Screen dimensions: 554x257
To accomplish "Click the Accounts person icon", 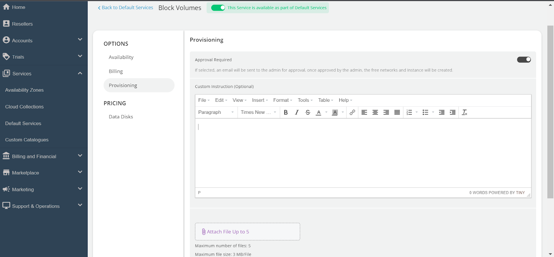I will (6, 40).
